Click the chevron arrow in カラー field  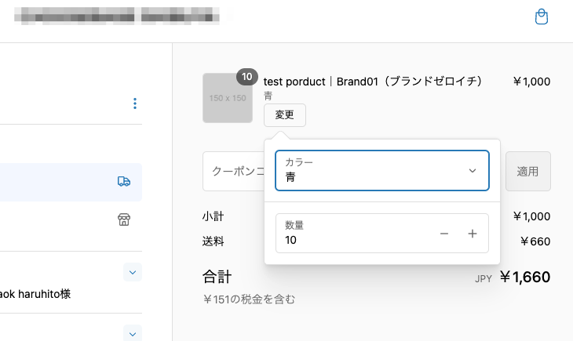[473, 171]
